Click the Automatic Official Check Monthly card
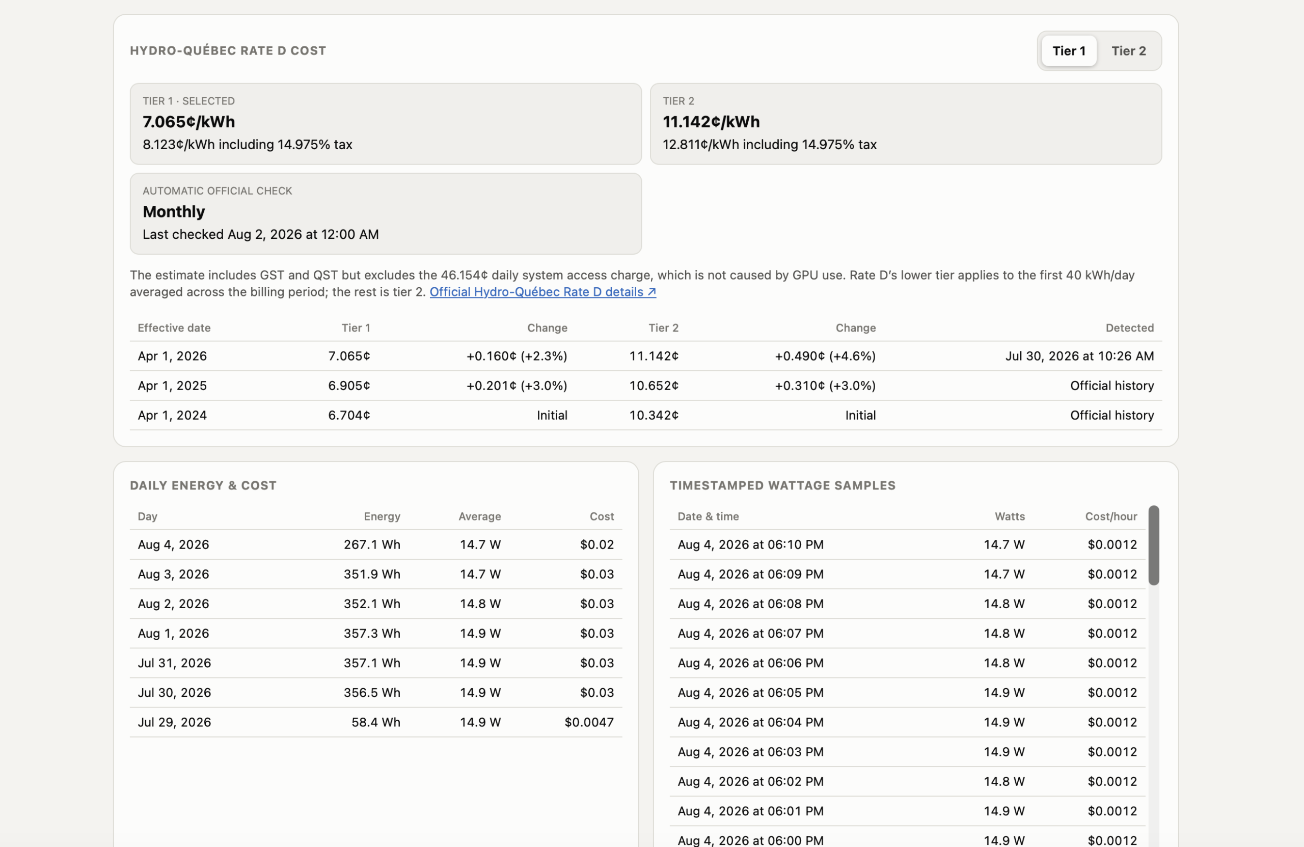Screen dimensions: 1304x847 [385, 214]
